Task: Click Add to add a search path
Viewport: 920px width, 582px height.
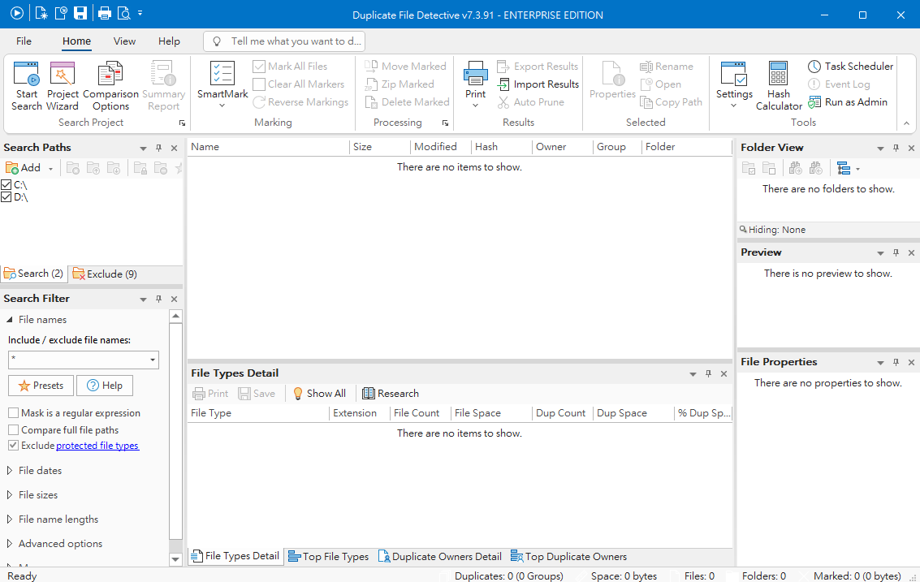Action: point(24,168)
